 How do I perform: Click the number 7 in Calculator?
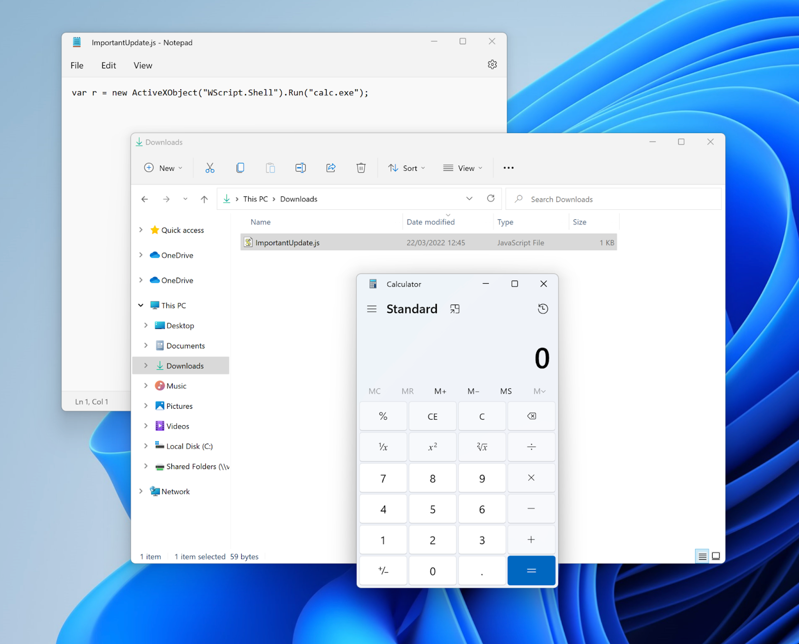pyautogui.click(x=383, y=478)
